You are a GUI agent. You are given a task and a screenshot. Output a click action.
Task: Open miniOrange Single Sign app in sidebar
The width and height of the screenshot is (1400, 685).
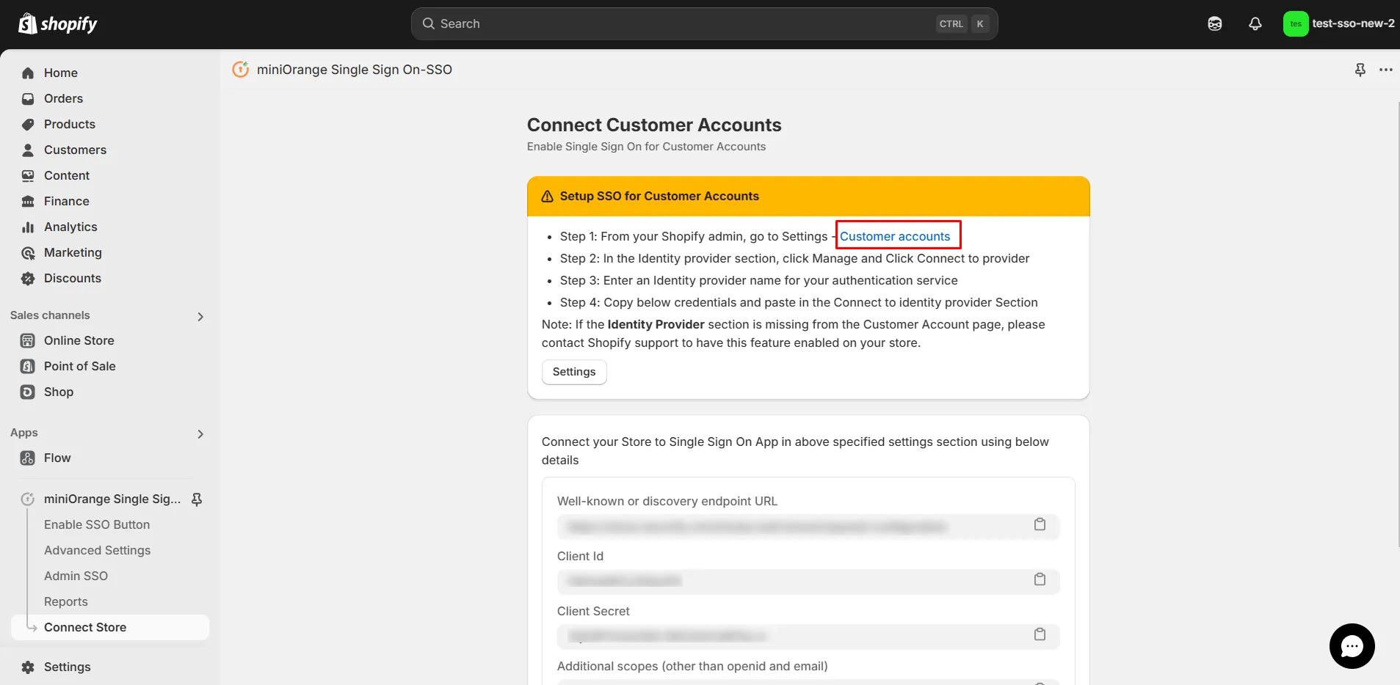click(x=112, y=499)
